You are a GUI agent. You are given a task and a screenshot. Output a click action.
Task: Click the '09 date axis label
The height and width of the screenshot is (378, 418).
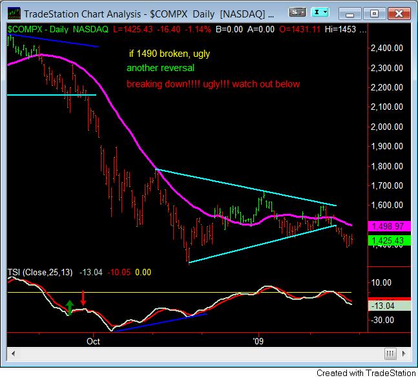[x=258, y=341]
